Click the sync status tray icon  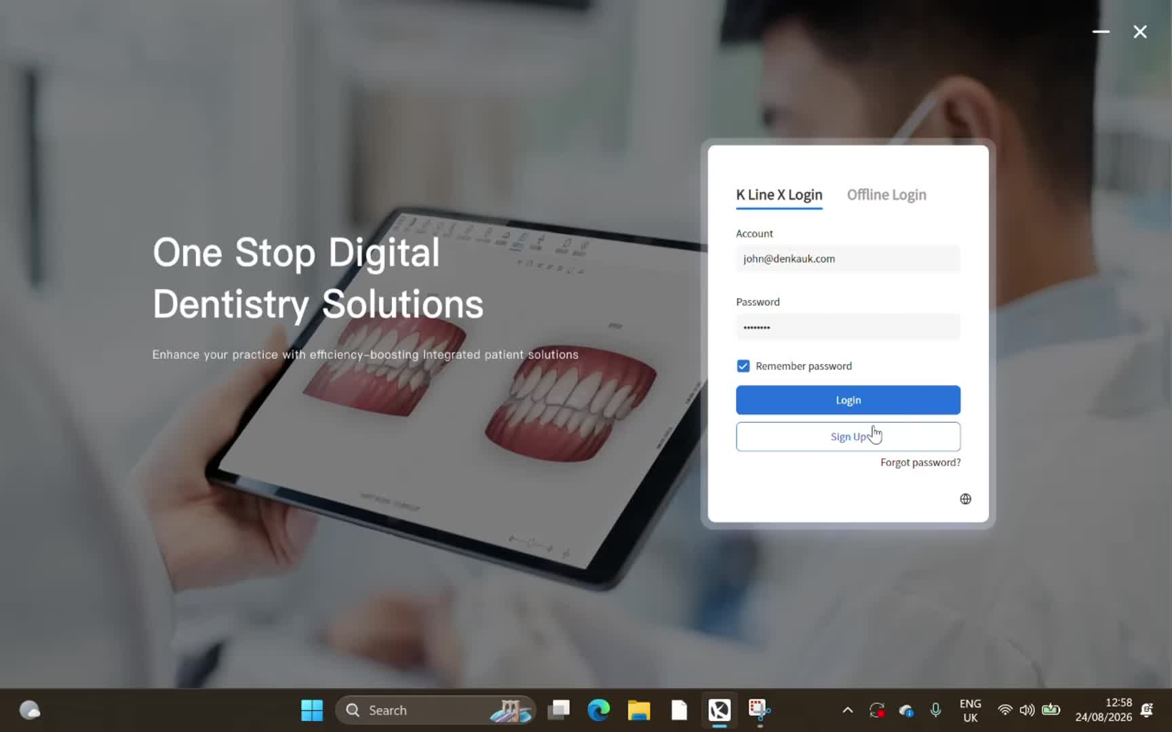click(x=877, y=710)
